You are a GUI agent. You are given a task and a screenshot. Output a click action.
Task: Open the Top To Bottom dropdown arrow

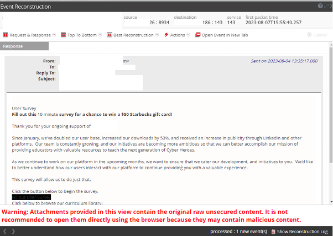100,35
